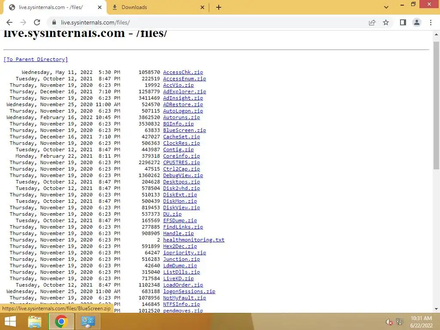Screen dimensions: 440x330
Task: Open the AccVio.zip link
Action: [x=178, y=85]
